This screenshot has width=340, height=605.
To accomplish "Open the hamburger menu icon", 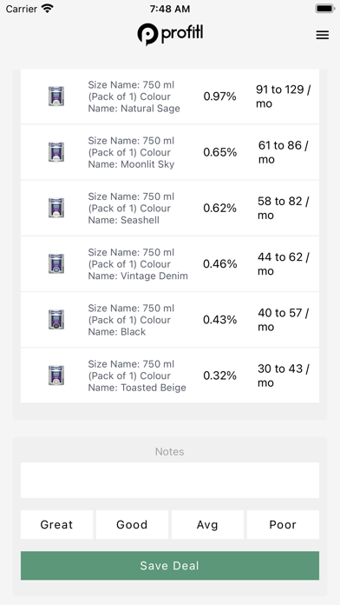I will coord(323,35).
